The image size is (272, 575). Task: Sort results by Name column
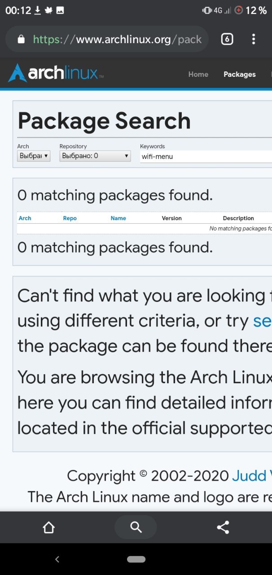click(118, 218)
